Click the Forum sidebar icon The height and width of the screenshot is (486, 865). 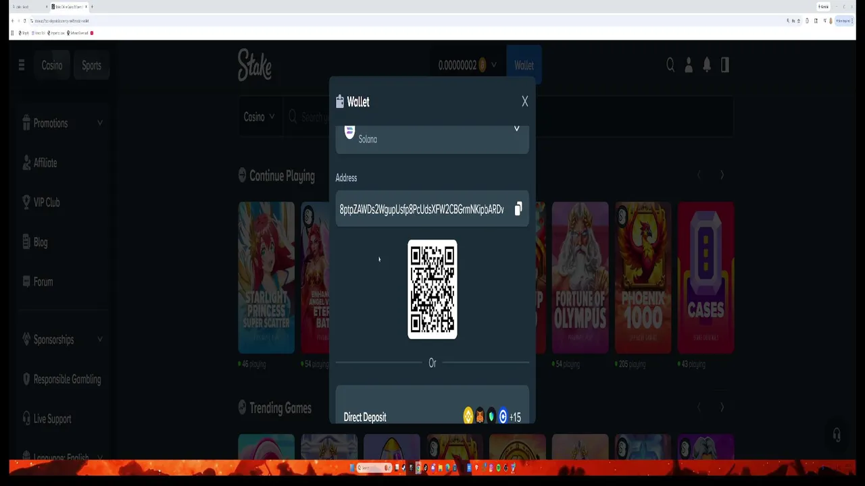[26, 281]
